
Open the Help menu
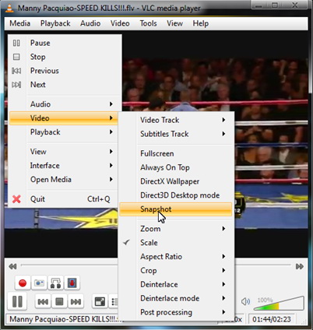(x=200, y=23)
